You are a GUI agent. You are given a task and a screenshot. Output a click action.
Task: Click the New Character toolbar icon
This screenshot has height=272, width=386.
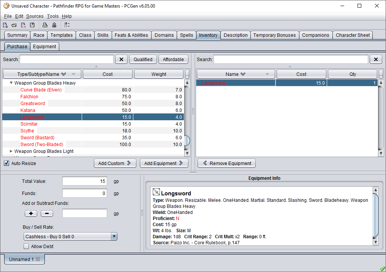5,25
